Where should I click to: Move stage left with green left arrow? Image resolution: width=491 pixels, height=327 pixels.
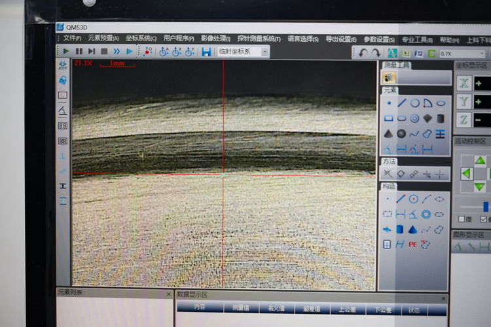467,173
